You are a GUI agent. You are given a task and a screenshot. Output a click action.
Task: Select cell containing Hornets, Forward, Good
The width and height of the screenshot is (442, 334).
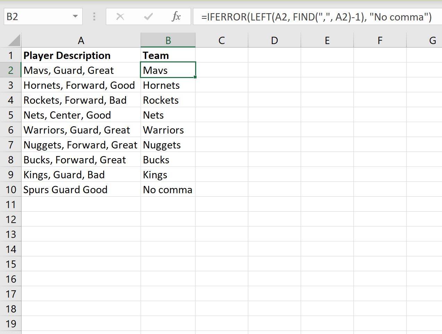[81, 85]
